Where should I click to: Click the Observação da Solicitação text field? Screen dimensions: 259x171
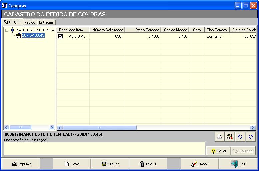pos(104,148)
